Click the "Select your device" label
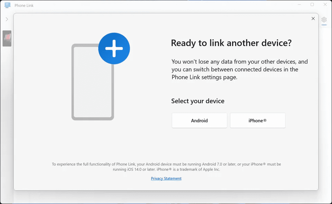332x204 pixels. click(198, 101)
